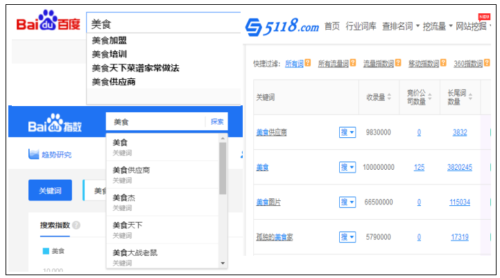Open the 网站挖掘 menu
This screenshot has height=278, width=500.
pyautogui.click(x=473, y=26)
